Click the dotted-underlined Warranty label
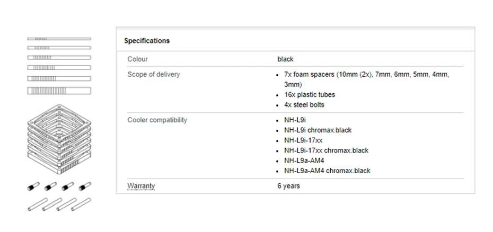493x232 pixels. (141, 186)
